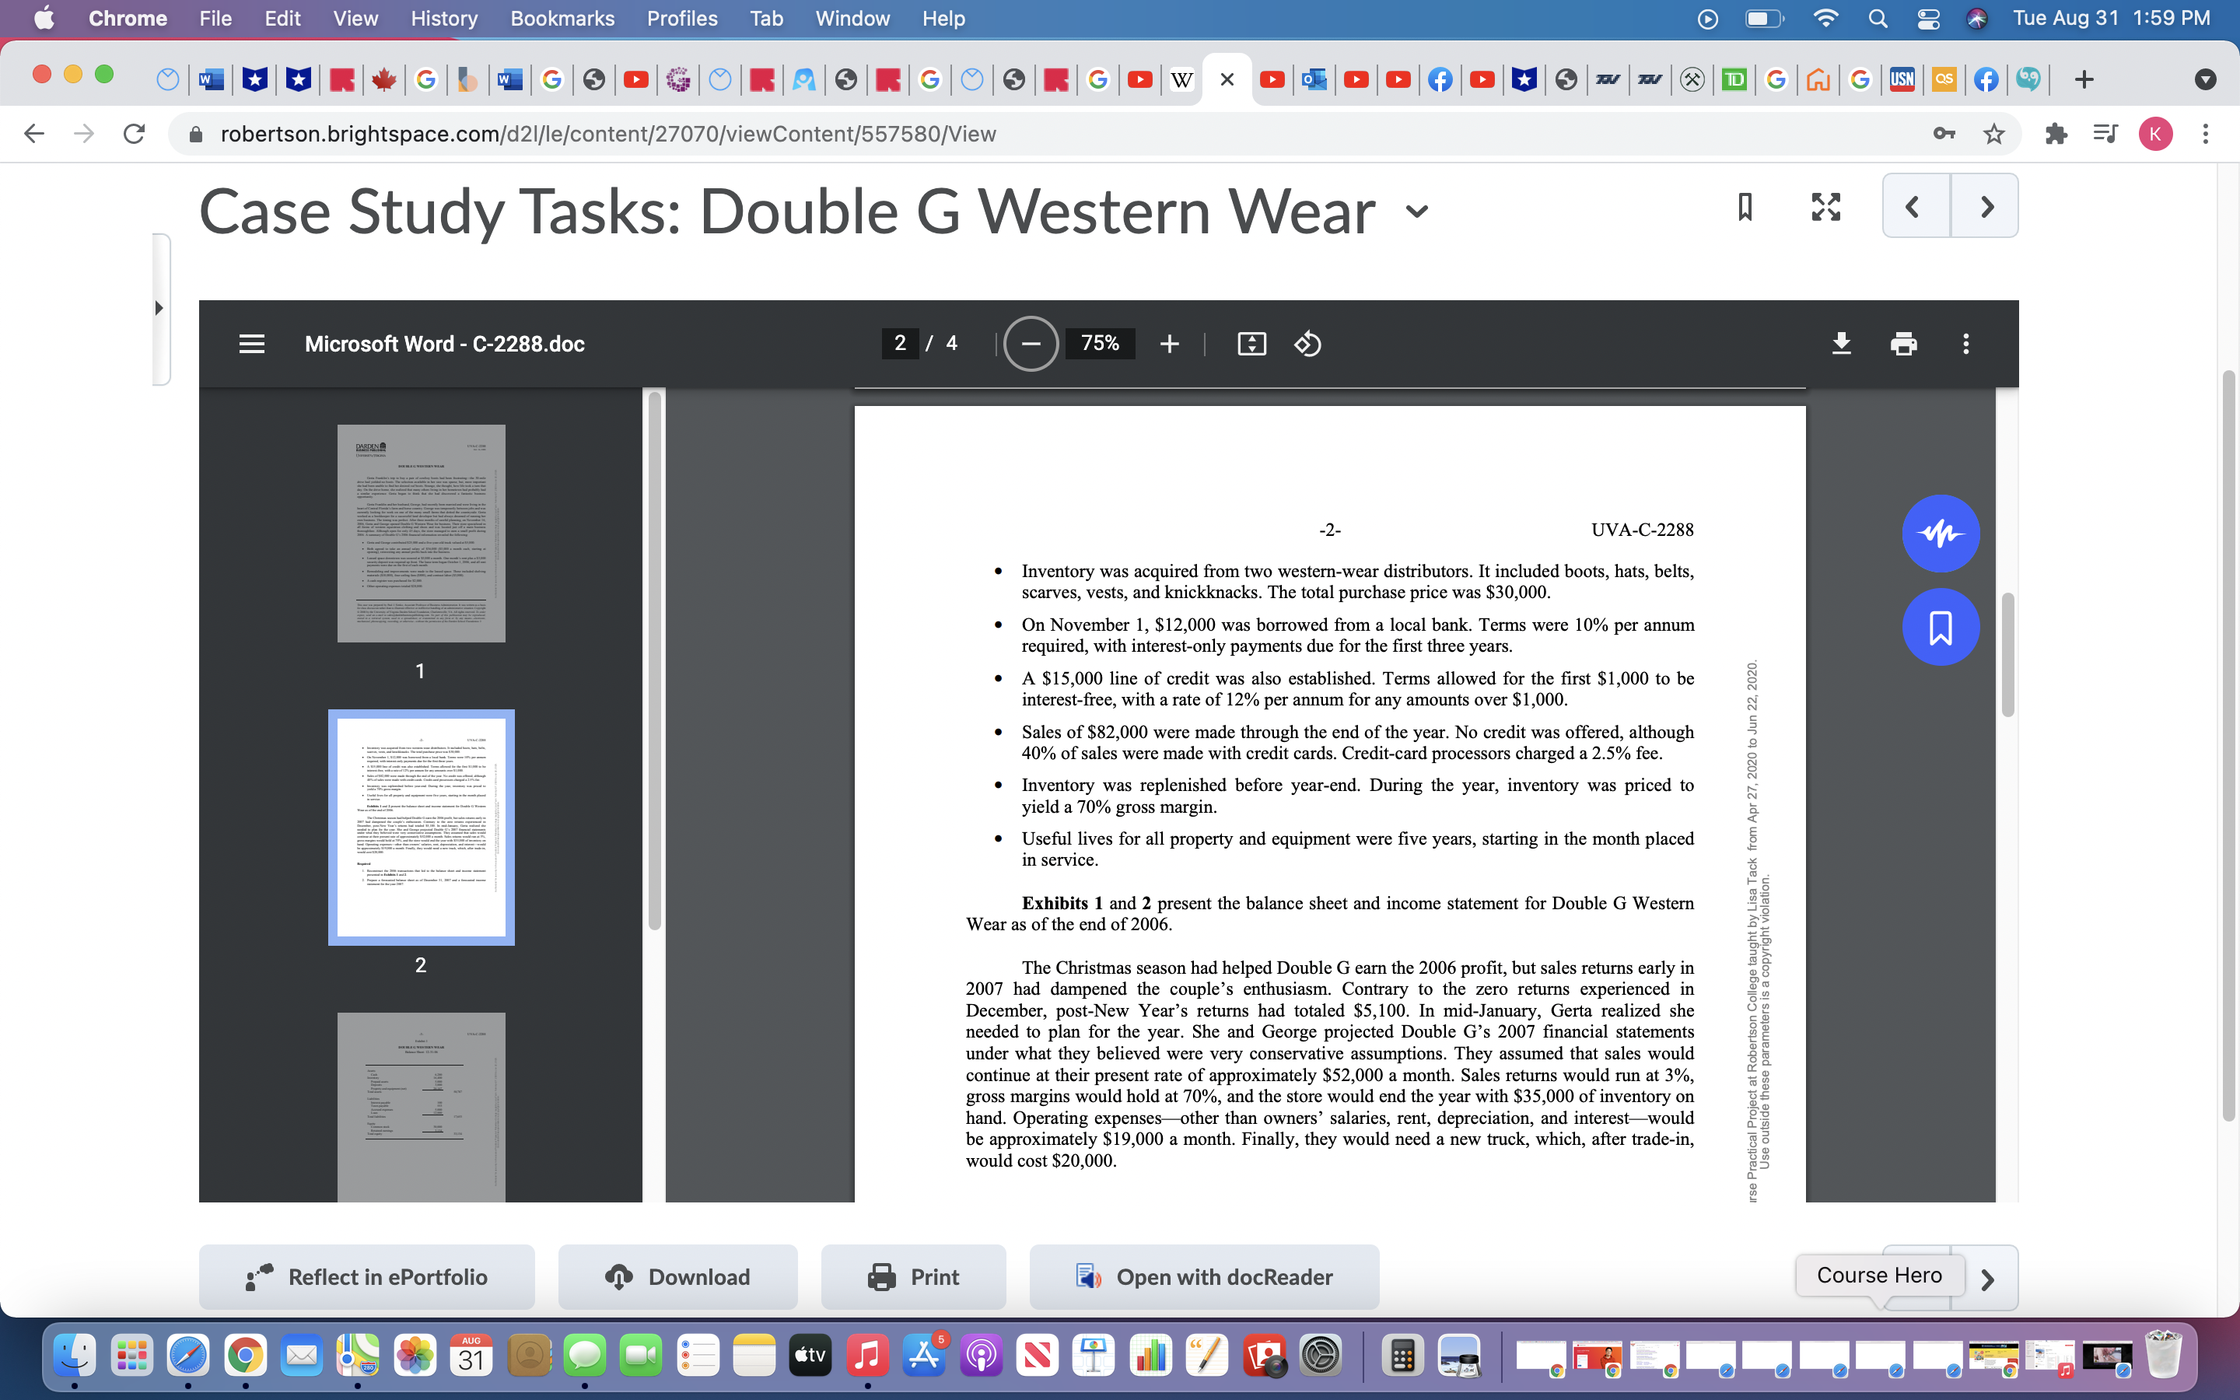
Task: Click the arrow beside Course Hero
Action: point(1986,1279)
